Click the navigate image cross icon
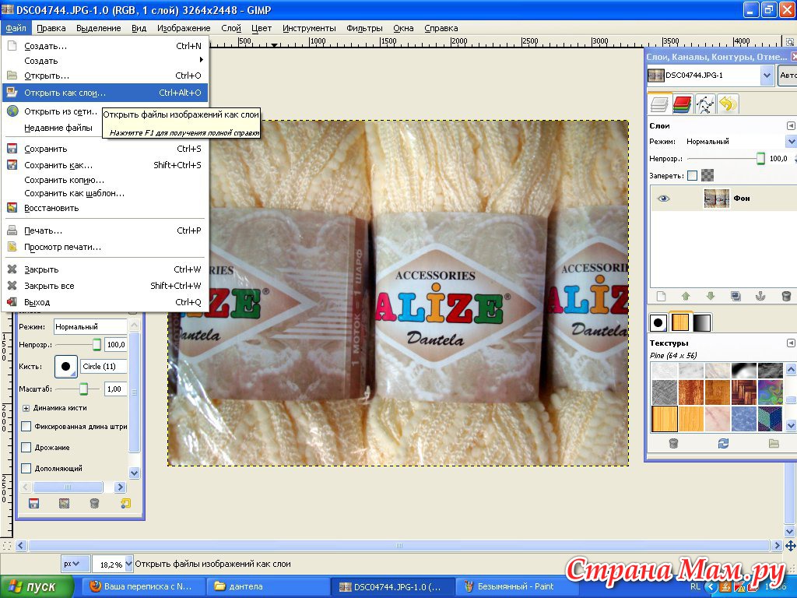The width and height of the screenshot is (797, 598). [x=790, y=546]
